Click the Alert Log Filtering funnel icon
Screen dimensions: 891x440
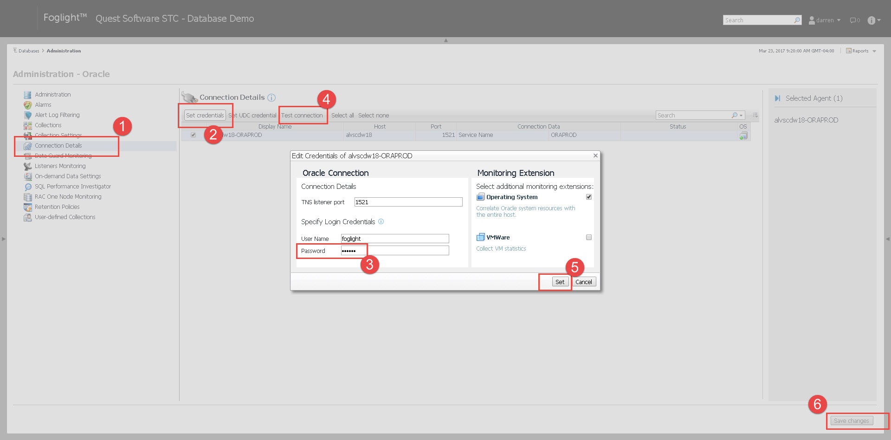point(28,115)
